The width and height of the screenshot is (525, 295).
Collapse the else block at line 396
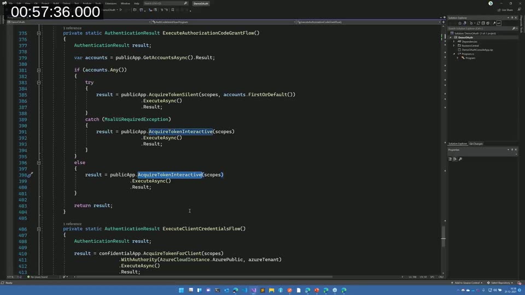[39, 163]
